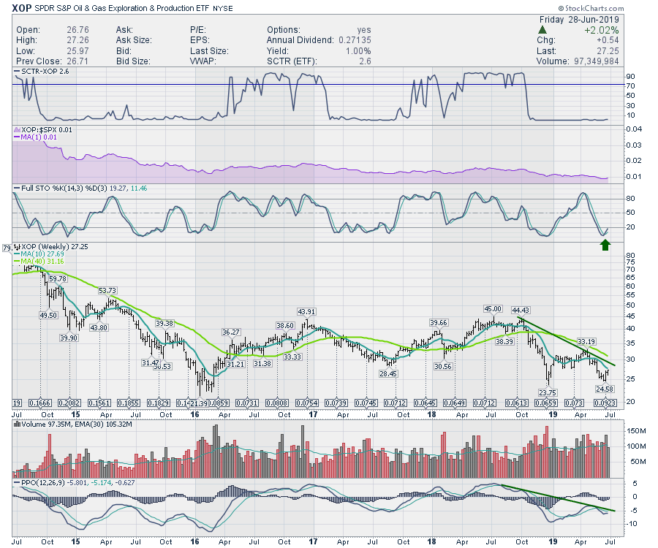Click the SCTR (ETF) value 2.6
The image size is (658, 548).
[x=365, y=61]
